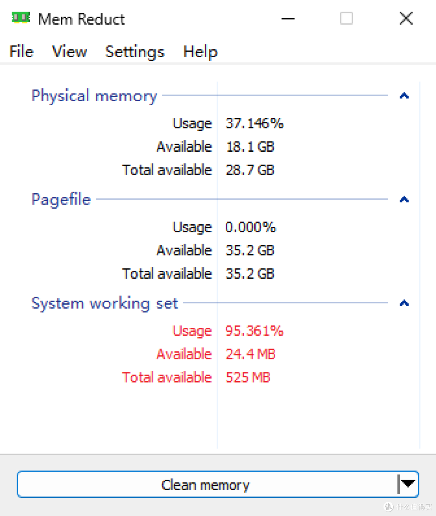
Task: Click Physical memory Total available label
Action: pyautogui.click(x=167, y=170)
